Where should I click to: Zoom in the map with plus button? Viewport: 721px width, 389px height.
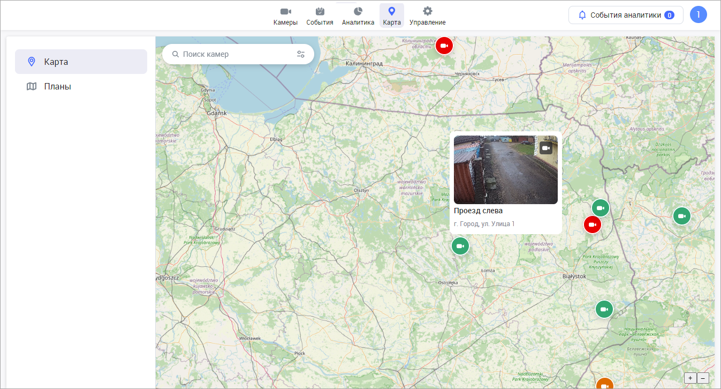coord(690,378)
